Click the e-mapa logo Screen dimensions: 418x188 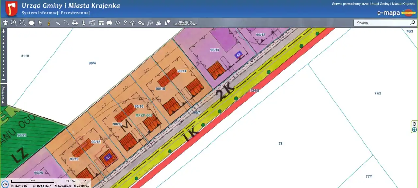point(396,13)
